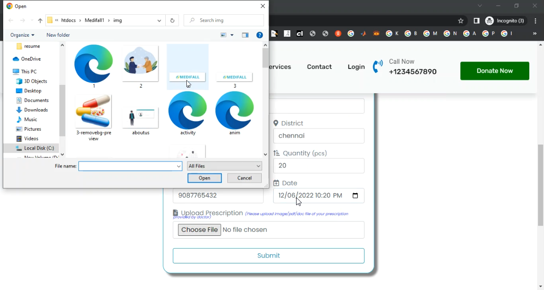Viewport: 544px width, 290px height.
Task: Click the Quantity input field
Action: click(x=319, y=166)
